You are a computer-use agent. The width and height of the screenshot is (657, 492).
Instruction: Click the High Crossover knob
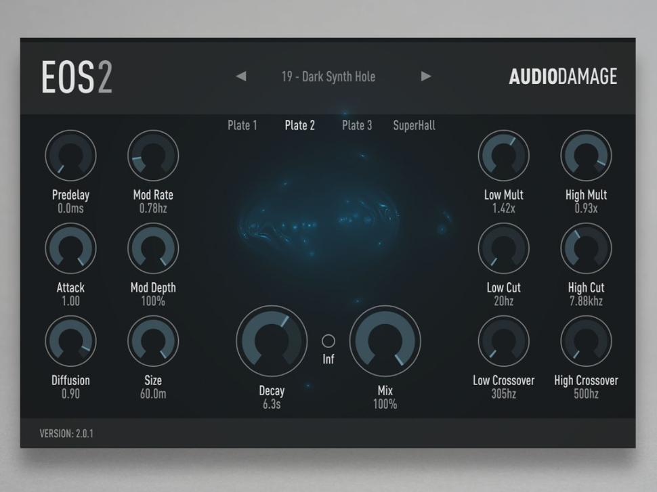coord(586,341)
